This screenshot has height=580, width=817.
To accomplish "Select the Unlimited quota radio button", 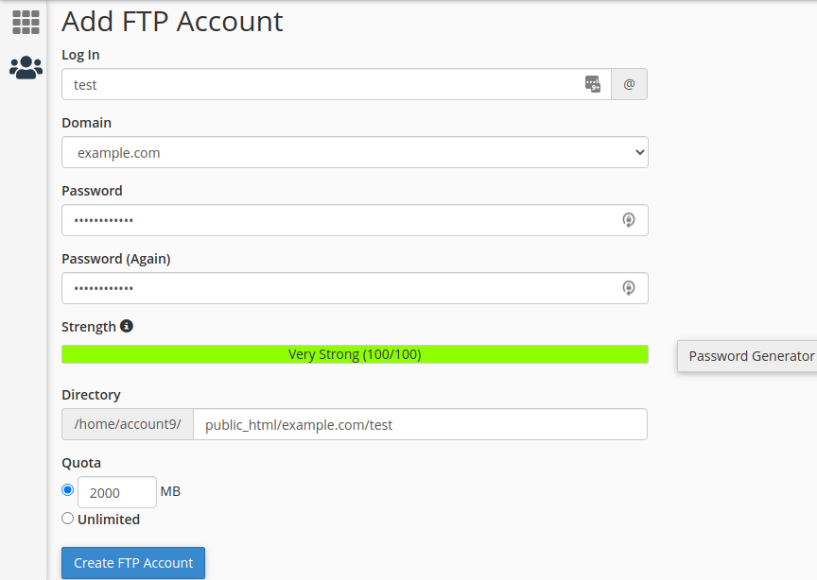I will (68, 519).
